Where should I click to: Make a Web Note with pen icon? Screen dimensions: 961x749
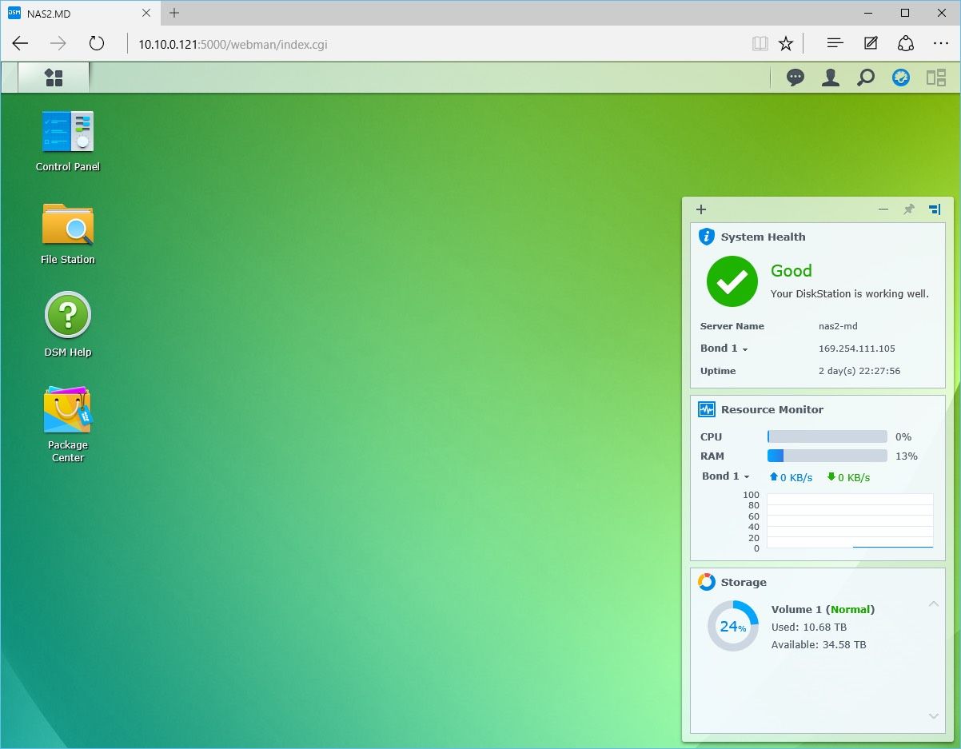click(871, 44)
